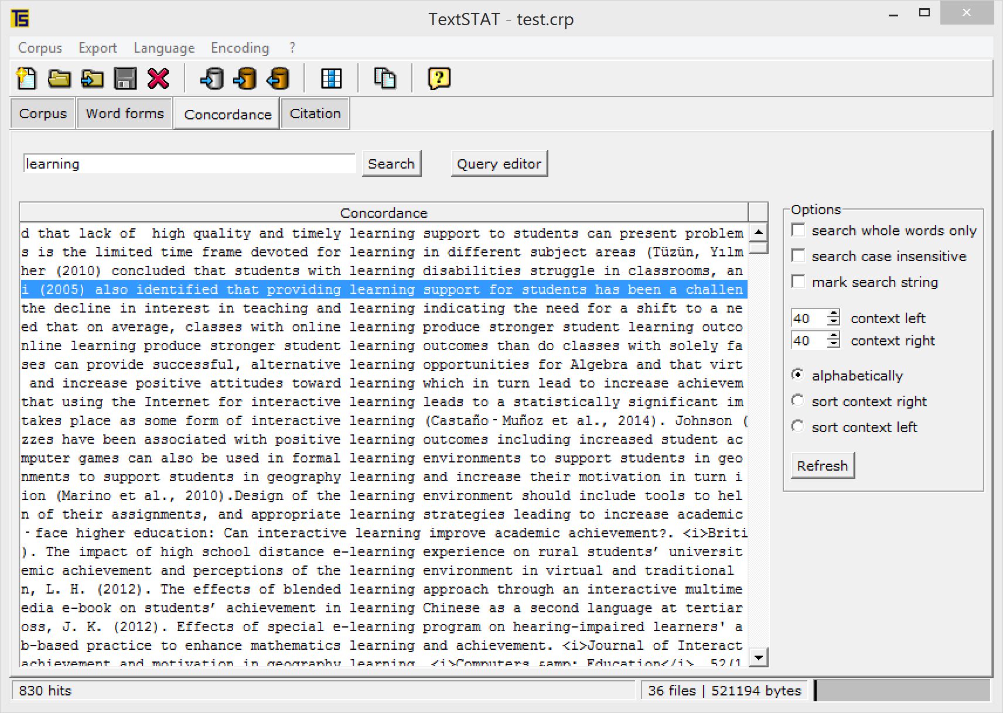
Task: Decrease context left value
Action: coord(833,322)
